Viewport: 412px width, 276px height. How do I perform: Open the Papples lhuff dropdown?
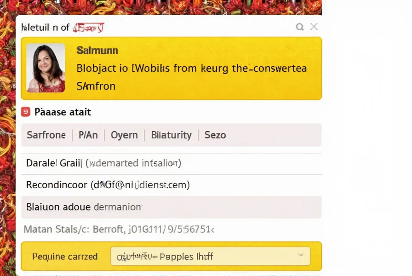click(210, 256)
